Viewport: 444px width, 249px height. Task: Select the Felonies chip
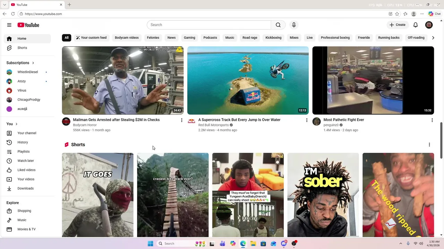click(153, 38)
